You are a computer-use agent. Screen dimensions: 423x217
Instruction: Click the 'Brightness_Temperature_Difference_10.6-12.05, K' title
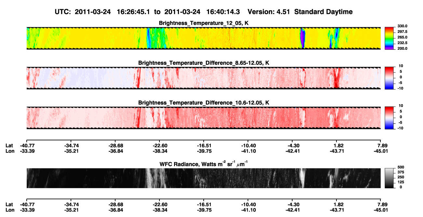tap(204, 102)
